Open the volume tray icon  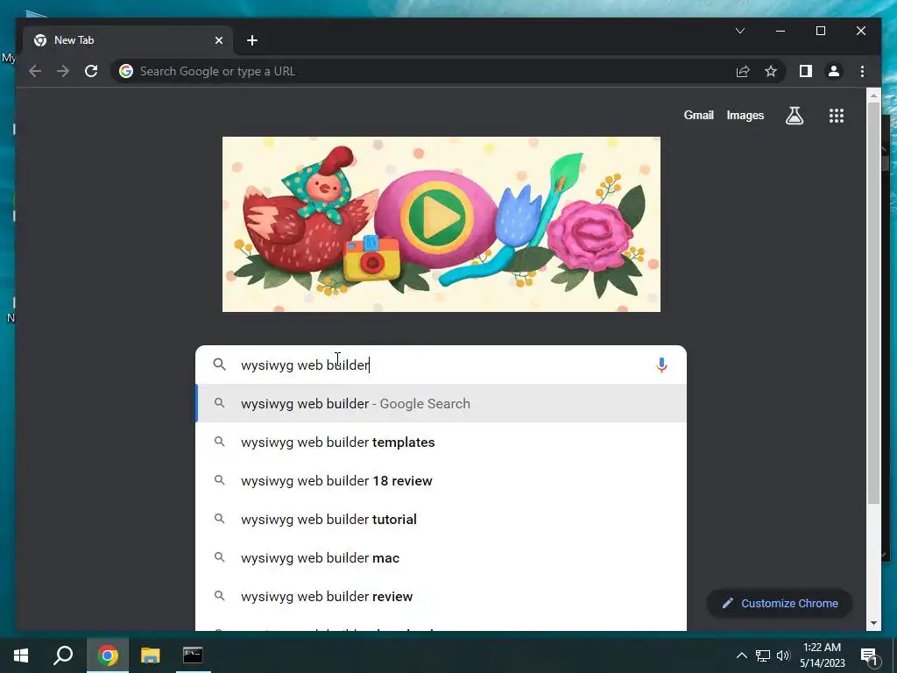point(783,655)
